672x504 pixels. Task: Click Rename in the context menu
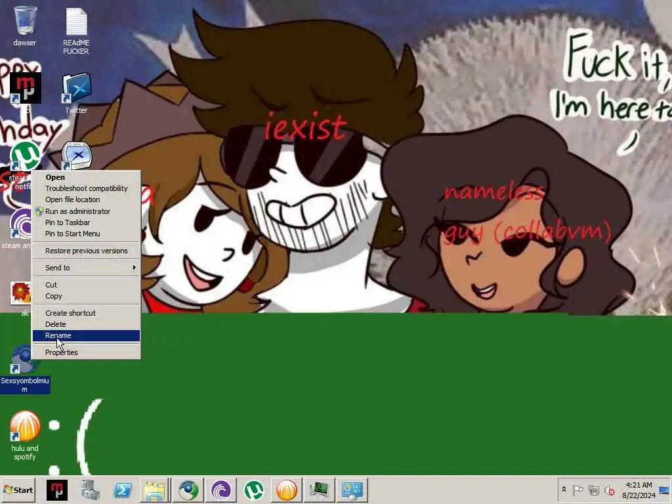click(x=87, y=335)
